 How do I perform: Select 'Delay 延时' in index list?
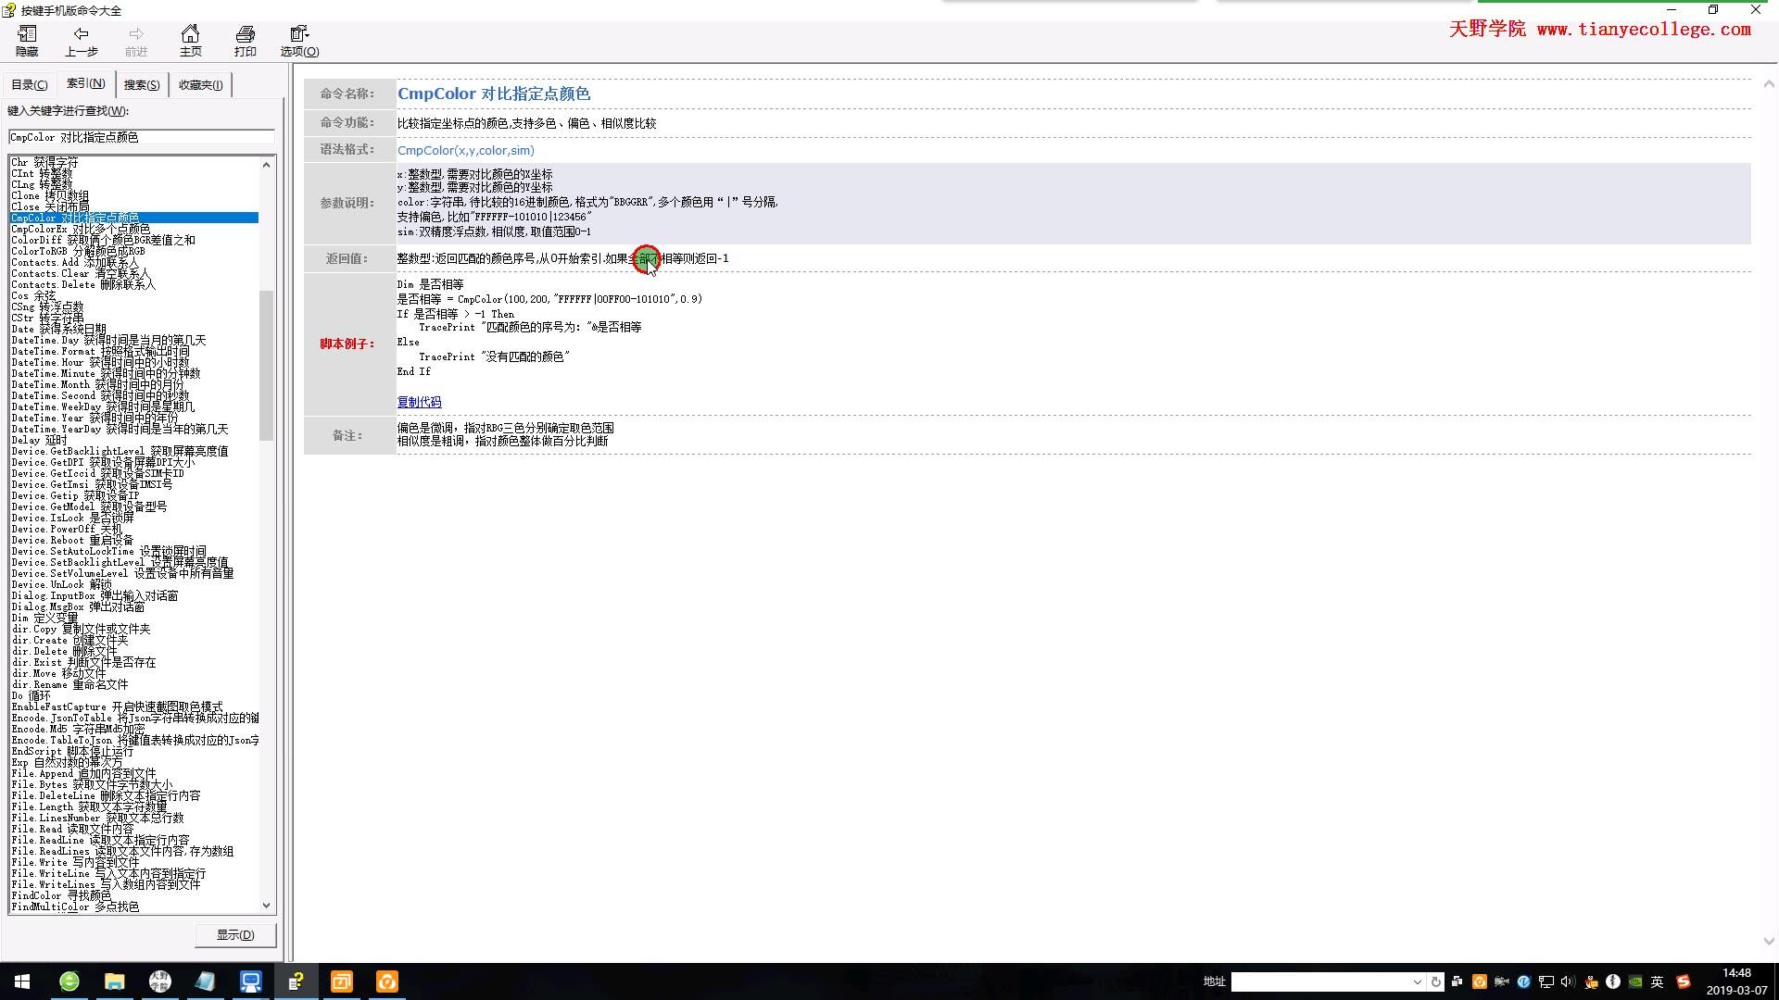pos(39,440)
